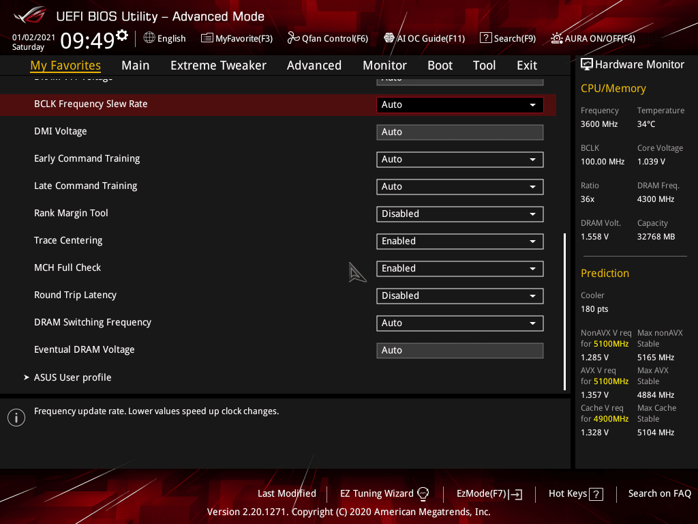Image resolution: width=698 pixels, height=524 pixels.
Task: Click Eventual DRAM Voltage input field
Action: 460,351
